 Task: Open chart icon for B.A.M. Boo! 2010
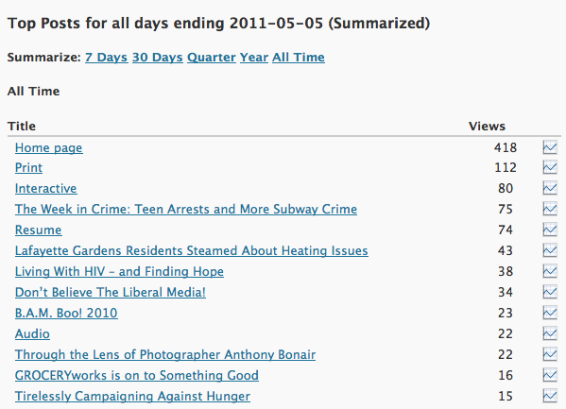pyautogui.click(x=550, y=313)
